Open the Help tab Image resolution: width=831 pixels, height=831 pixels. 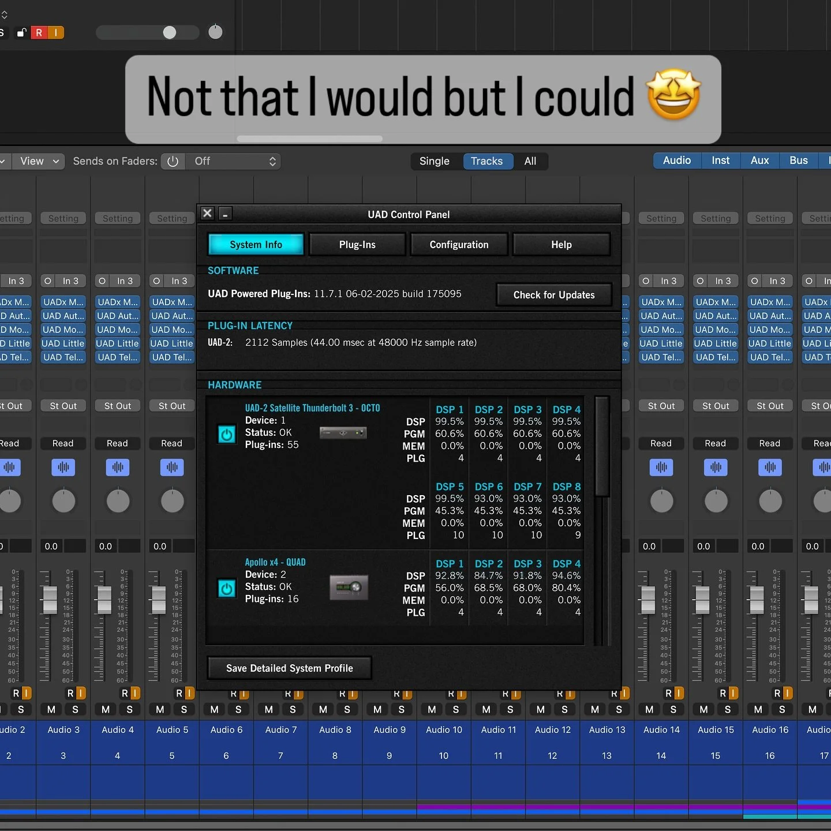point(561,245)
